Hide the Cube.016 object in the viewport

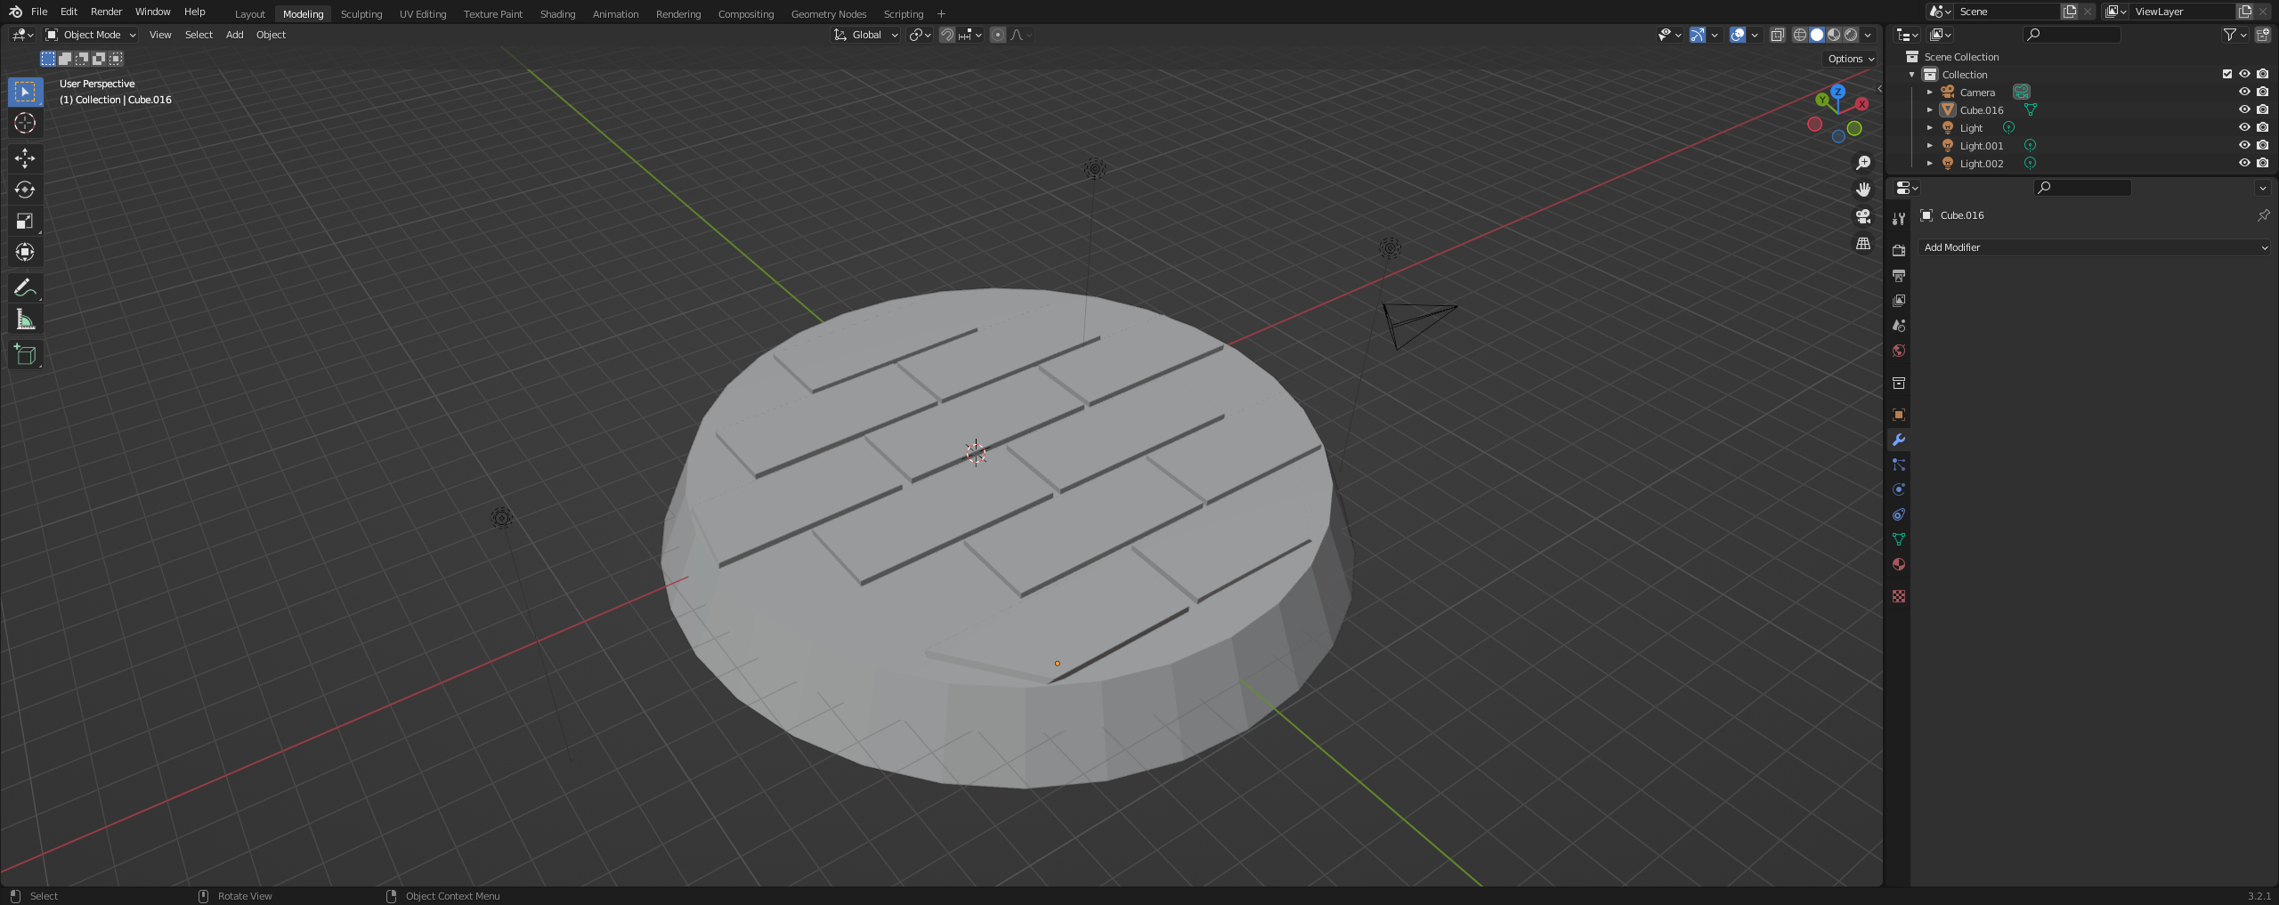[x=2244, y=109]
